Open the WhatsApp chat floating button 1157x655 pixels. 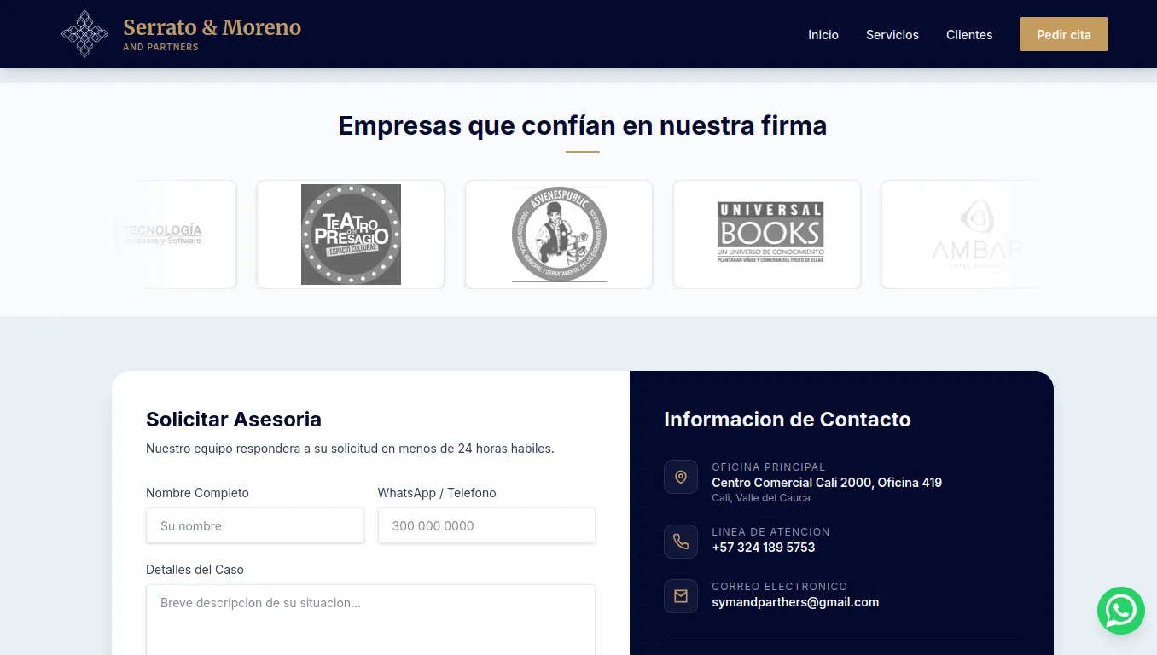tap(1120, 611)
